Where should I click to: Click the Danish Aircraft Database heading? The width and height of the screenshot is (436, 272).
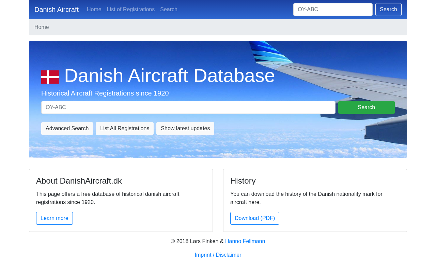pyautogui.click(x=169, y=75)
